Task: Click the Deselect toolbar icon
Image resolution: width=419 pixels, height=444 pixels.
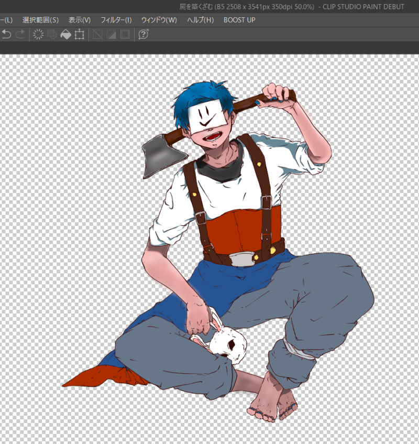Action: click(97, 35)
